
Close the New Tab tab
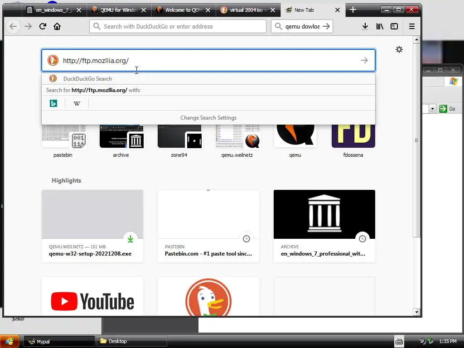click(337, 10)
